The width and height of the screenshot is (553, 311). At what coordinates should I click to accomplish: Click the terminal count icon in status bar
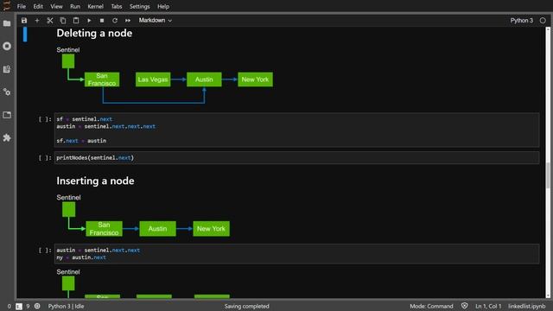[x=19, y=307]
